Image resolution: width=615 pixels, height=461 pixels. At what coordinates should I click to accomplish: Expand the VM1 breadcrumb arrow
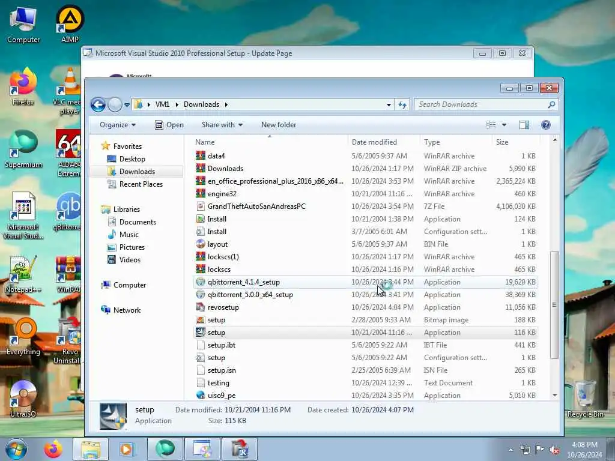tap(177, 104)
